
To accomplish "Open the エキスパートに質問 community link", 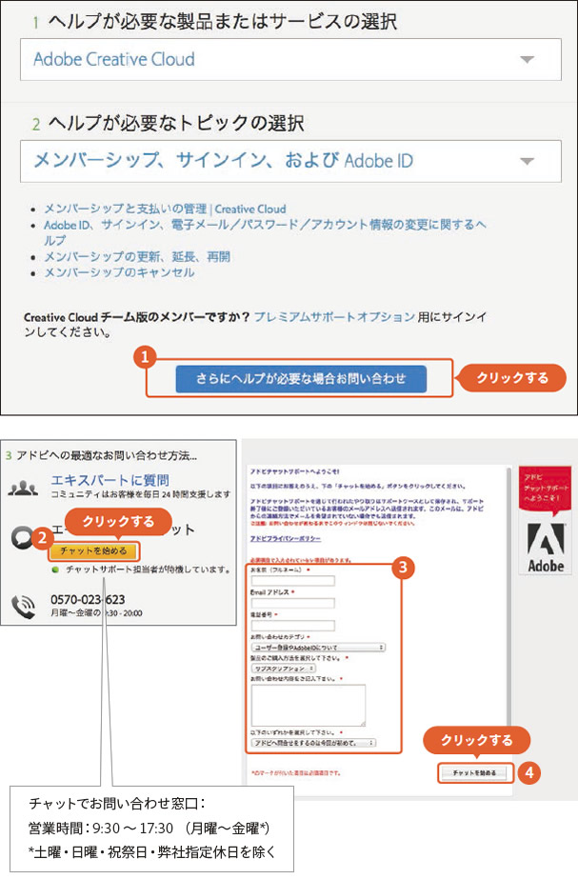I will coord(110,480).
